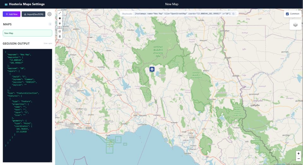Click the 101.782837 coordinate value
This screenshot has height=165, width=303.
pyautogui.click(x=22, y=129)
